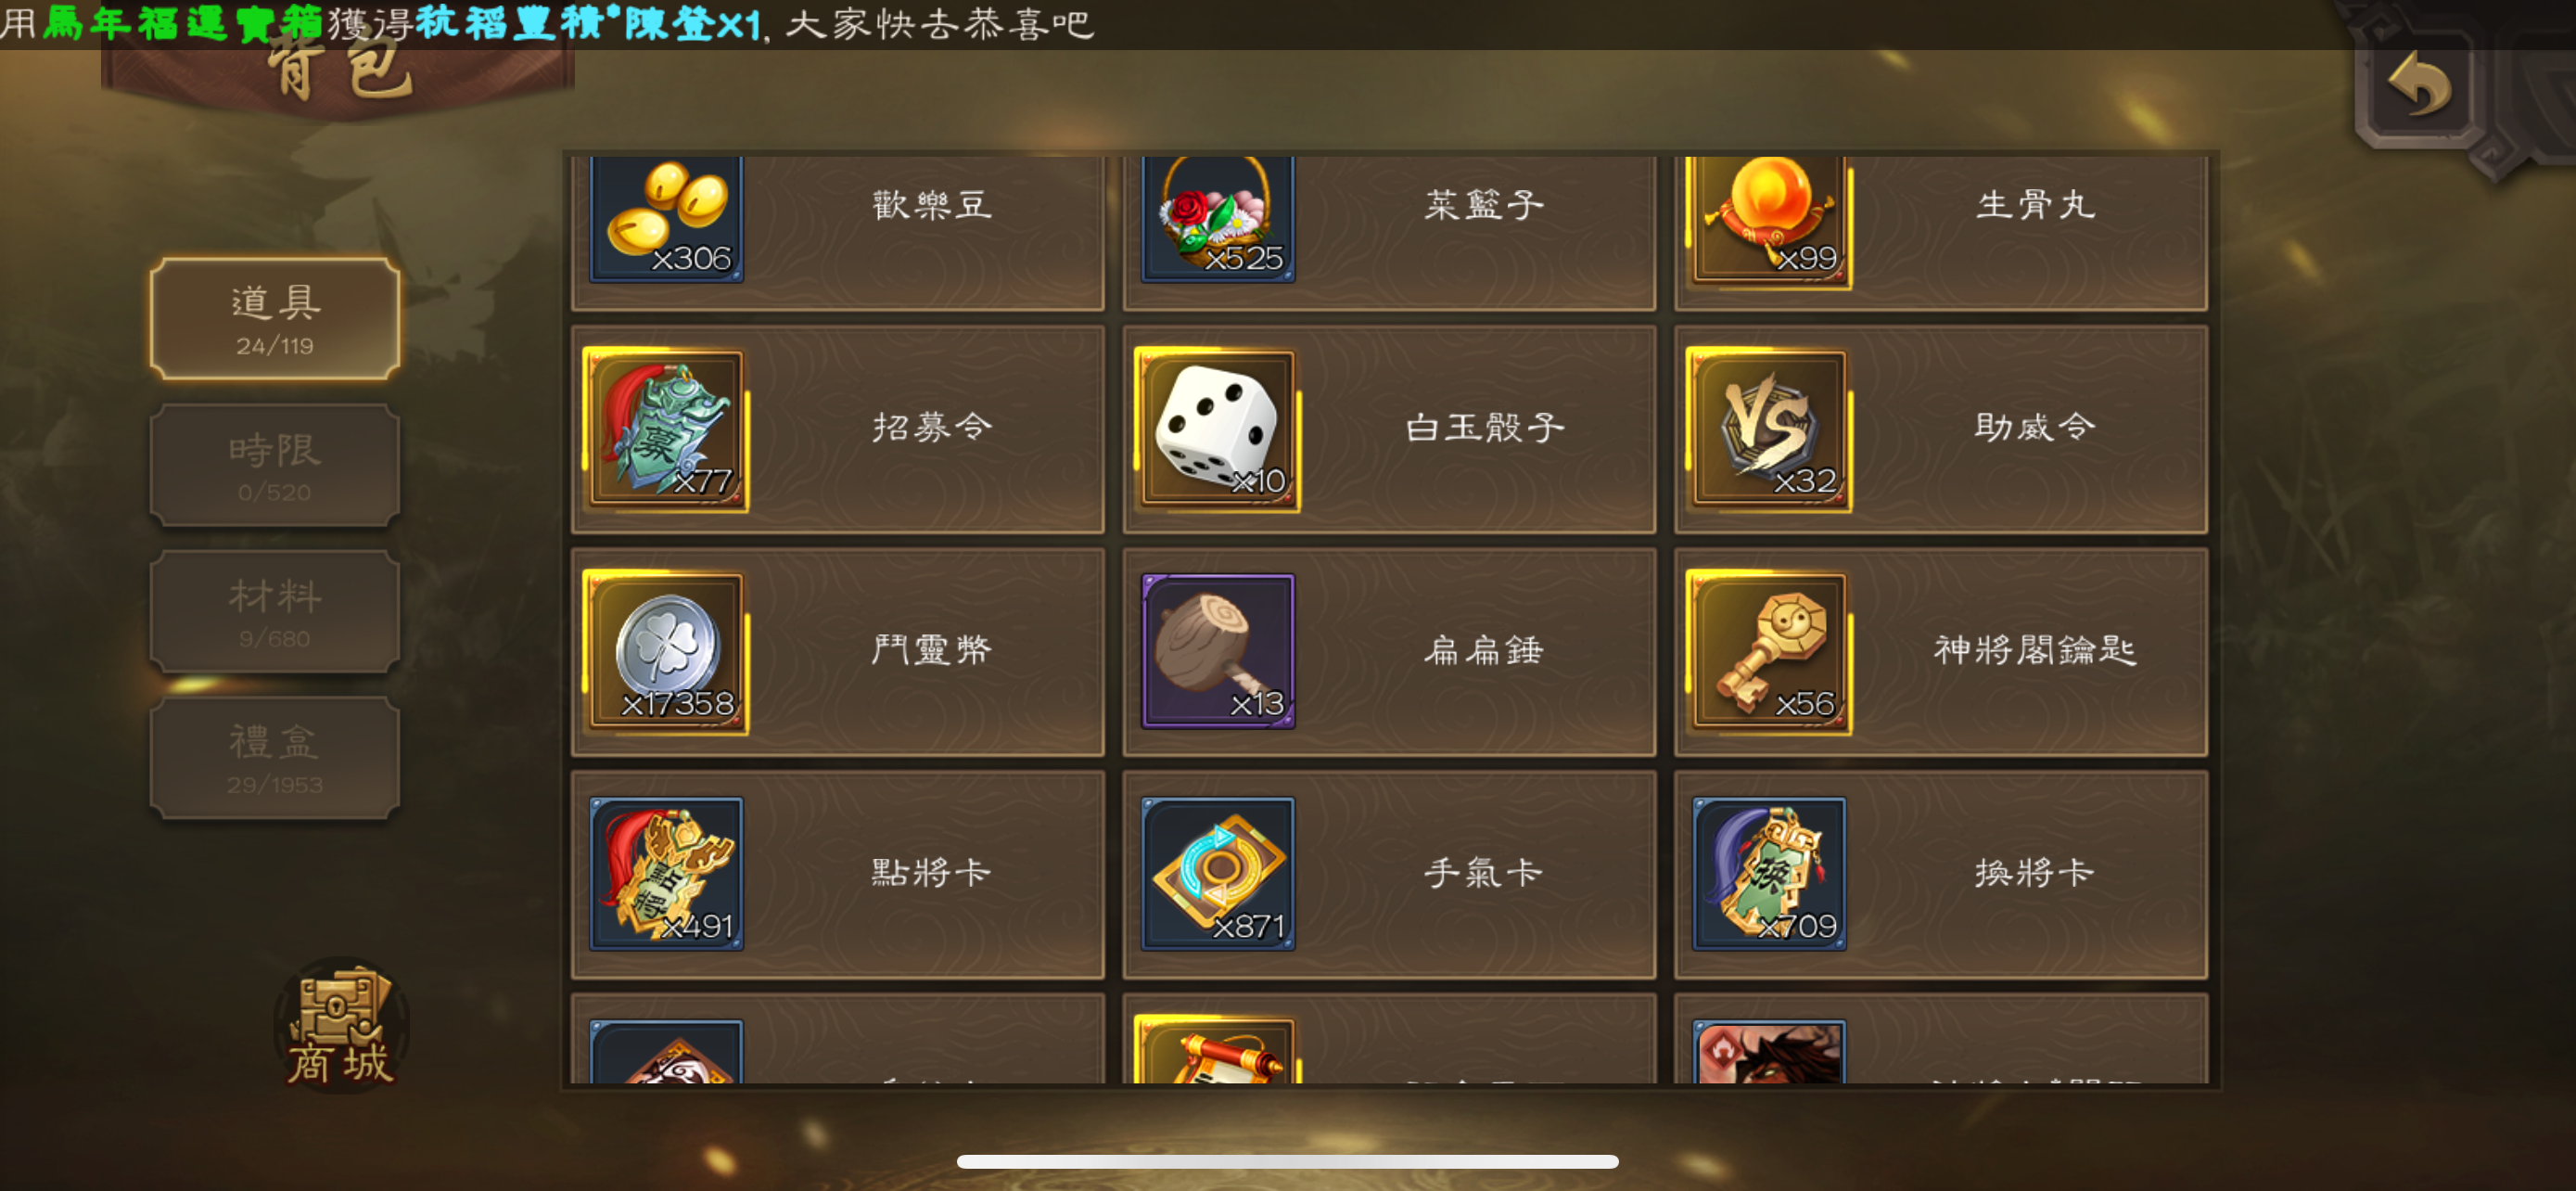Viewport: 2576px width, 1191px height.
Task: Select the 鬥靈幣 silver clover coin icon
Action: point(666,652)
